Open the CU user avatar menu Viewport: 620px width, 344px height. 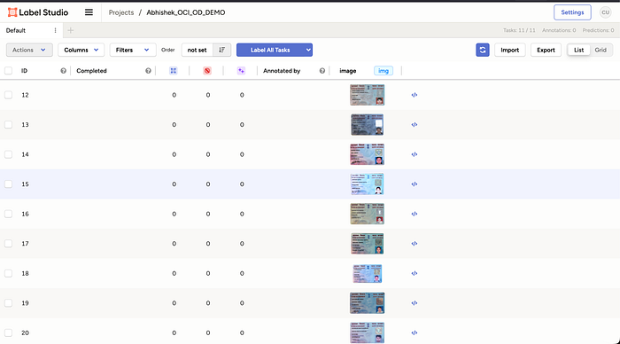point(605,12)
